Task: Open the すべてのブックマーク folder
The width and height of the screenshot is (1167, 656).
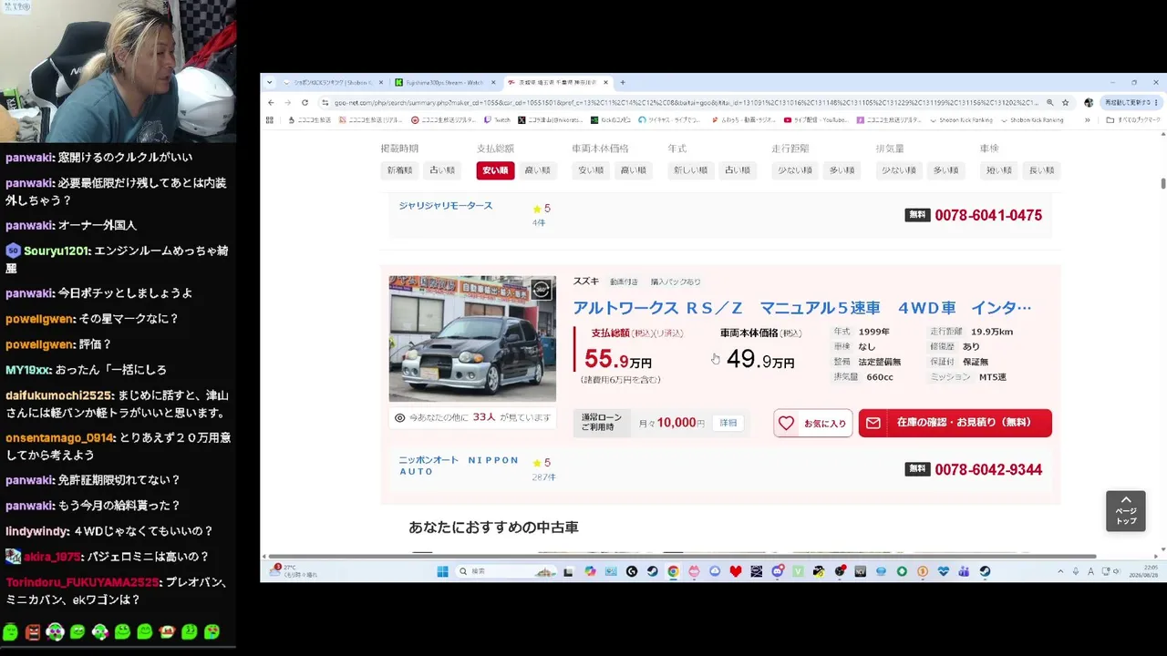Action: point(1132,119)
